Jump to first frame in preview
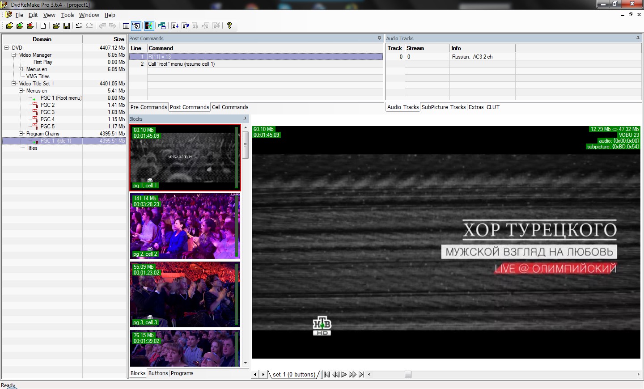The width and height of the screenshot is (644, 389). click(x=327, y=375)
